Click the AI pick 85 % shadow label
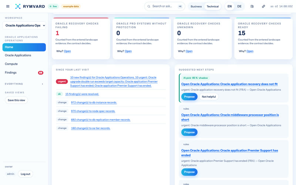This screenshot has height=185, width=296. [x=195, y=78]
